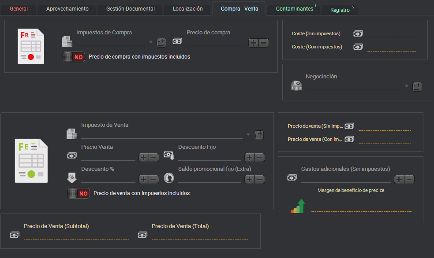Click the FE sales invoice icon
This screenshot has height=258, width=434.
pyautogui.click(x=31, y=160)
